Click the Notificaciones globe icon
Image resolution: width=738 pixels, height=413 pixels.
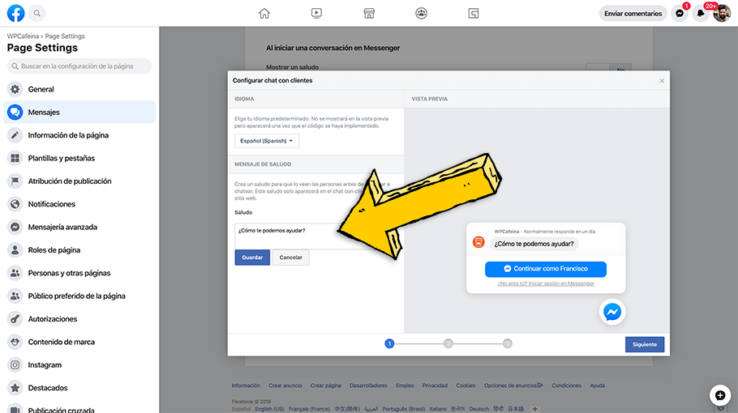(x=15, y=204)
